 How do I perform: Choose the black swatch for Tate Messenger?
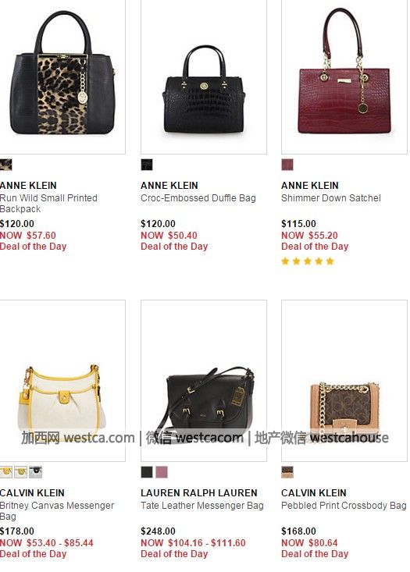[147, 472]
